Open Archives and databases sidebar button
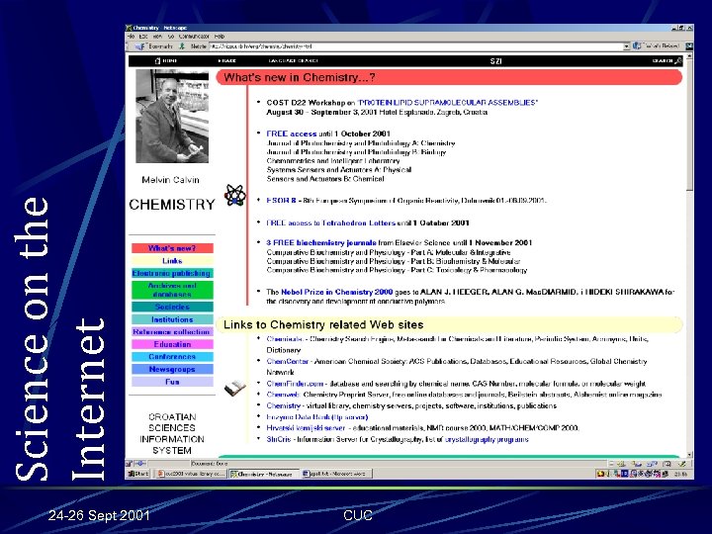Viewport: 712px width, 534px height. 172,290
